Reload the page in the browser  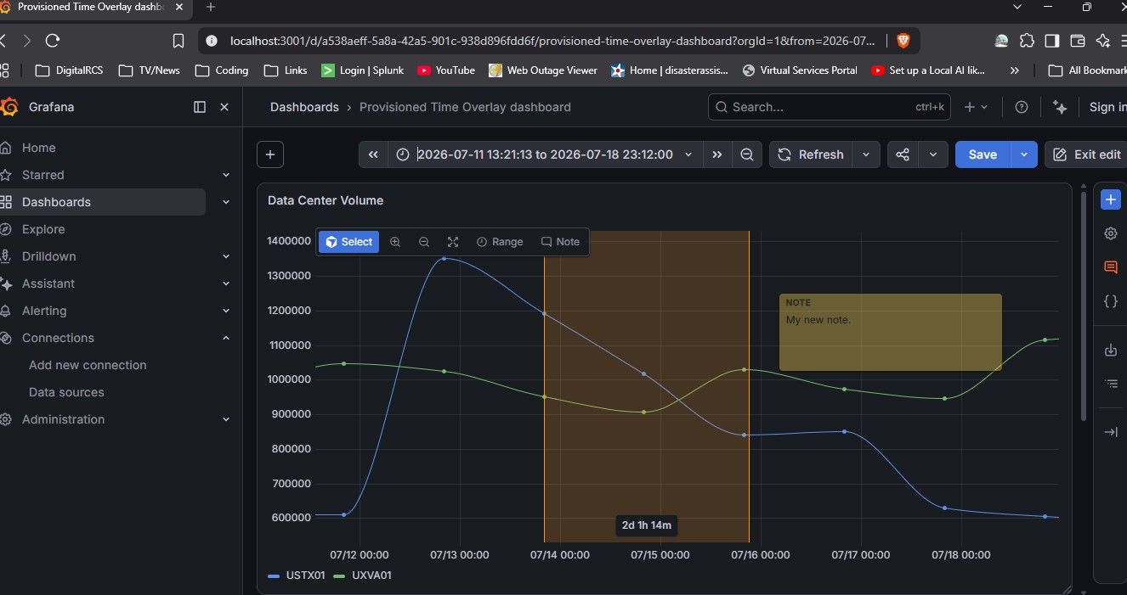(53, 40)
